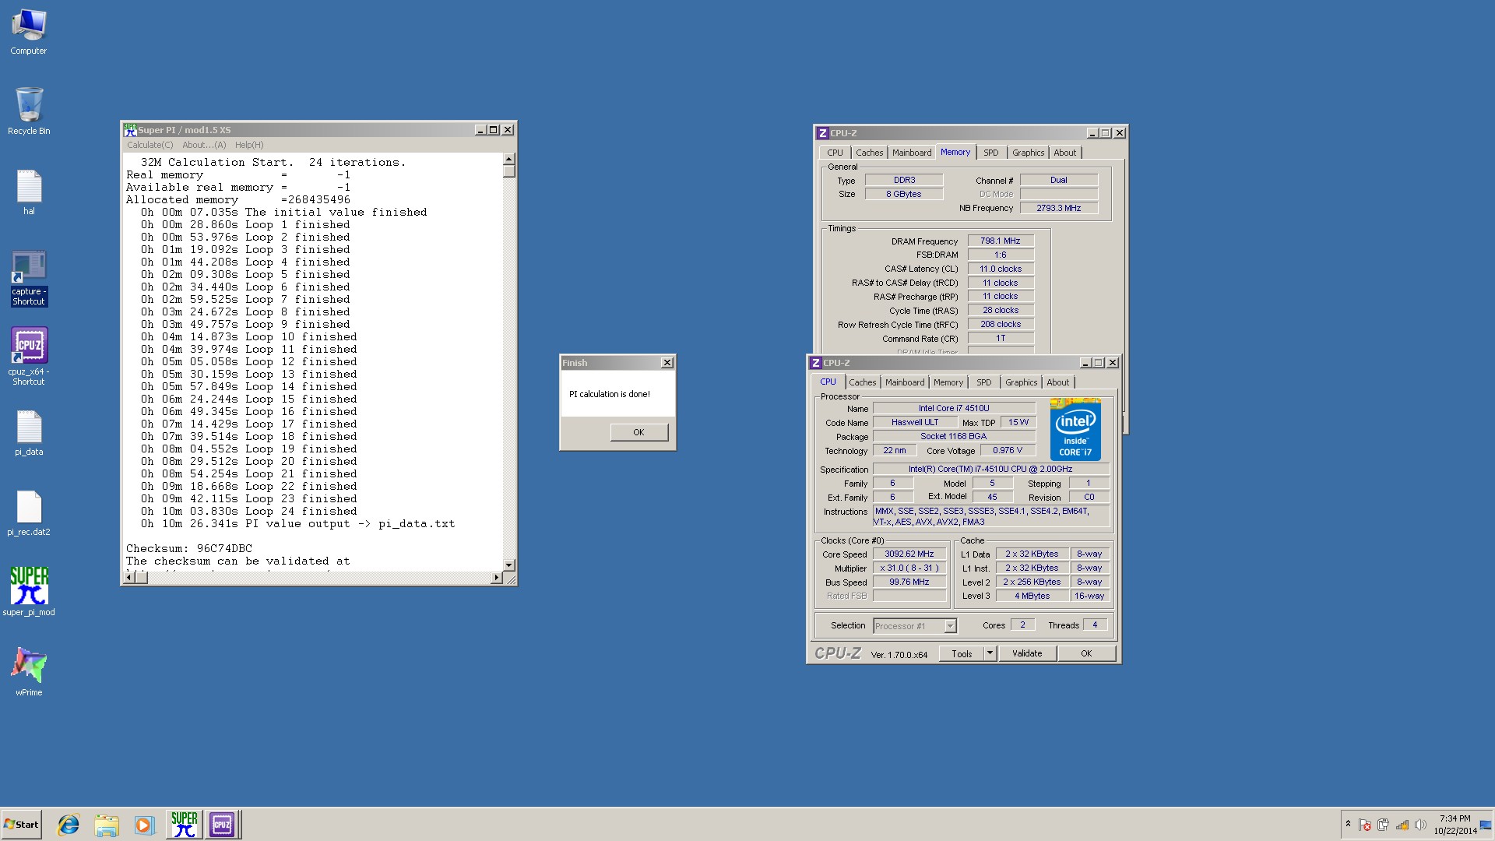Viewport: 1495px width, 841px height.
Task: Select the capture Shortcut desktop icon
Action: [29, 278]
